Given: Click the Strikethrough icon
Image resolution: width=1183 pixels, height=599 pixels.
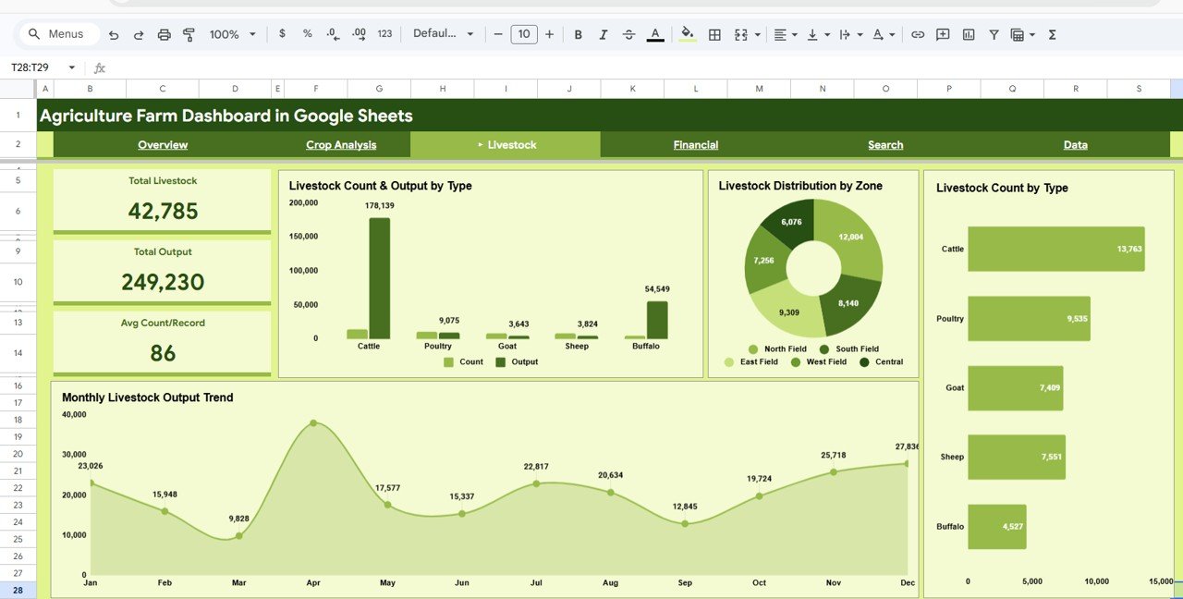Looking at the screenshot, I should click(628, 34).
